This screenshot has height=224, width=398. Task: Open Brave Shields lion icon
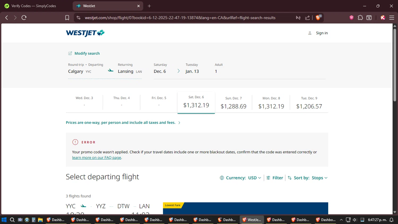318,18
